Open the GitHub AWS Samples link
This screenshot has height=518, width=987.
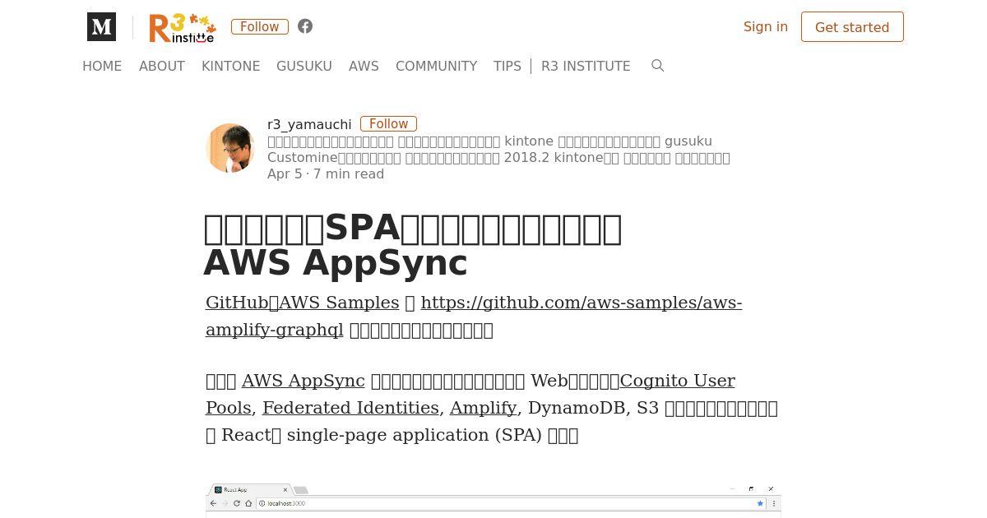(303, 303)
